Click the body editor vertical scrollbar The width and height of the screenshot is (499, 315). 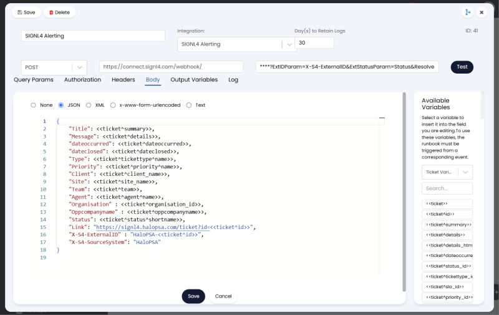pos(404,192)
